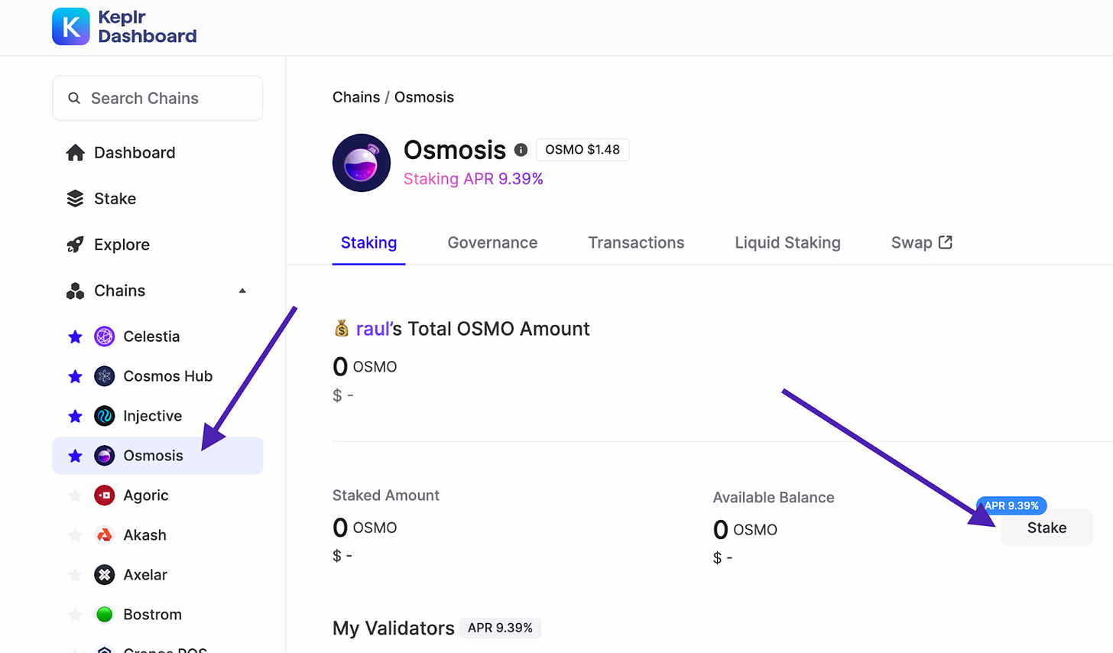Select Celestia chain label
Screen dimensions: 1113x653
tap(151, 336)
